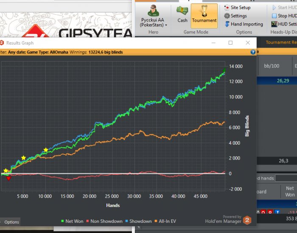The image size is (297, 233).
Task: Select the 26,3 summary value
Action: 283,161
